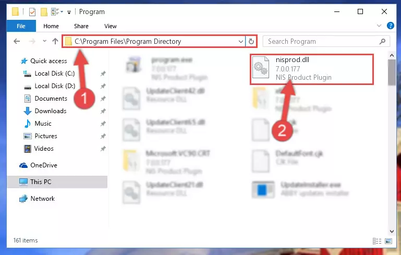Switch to Details view layout
Viewport: 401px width, 255px height.
click(x=377, y=241)
